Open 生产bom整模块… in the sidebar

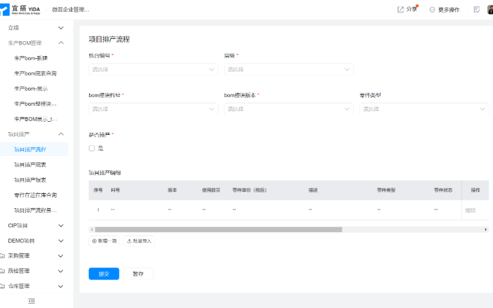[36, 104]
